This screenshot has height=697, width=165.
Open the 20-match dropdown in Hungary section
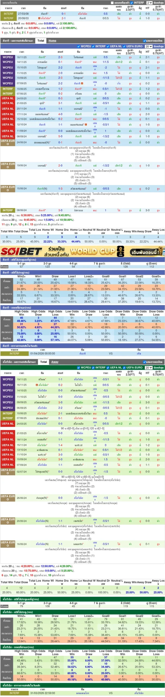(x=148, y=46)
